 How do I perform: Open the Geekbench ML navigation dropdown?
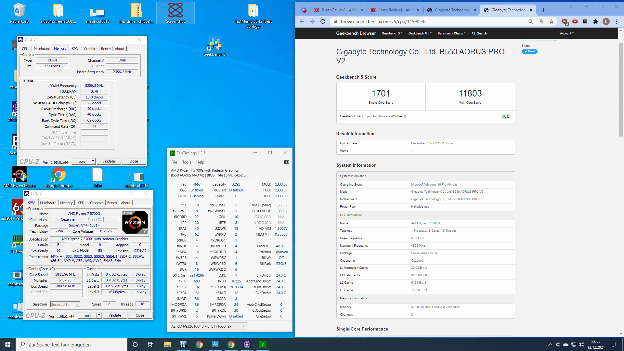420,33
